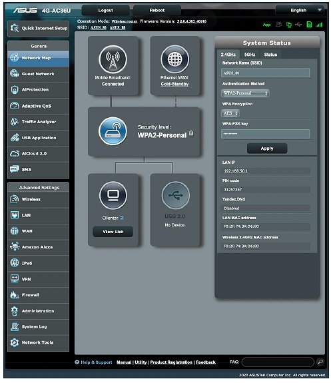Click the Clients count number 2
The height and width of the screenshot is (383, 335).
point(122,218)
